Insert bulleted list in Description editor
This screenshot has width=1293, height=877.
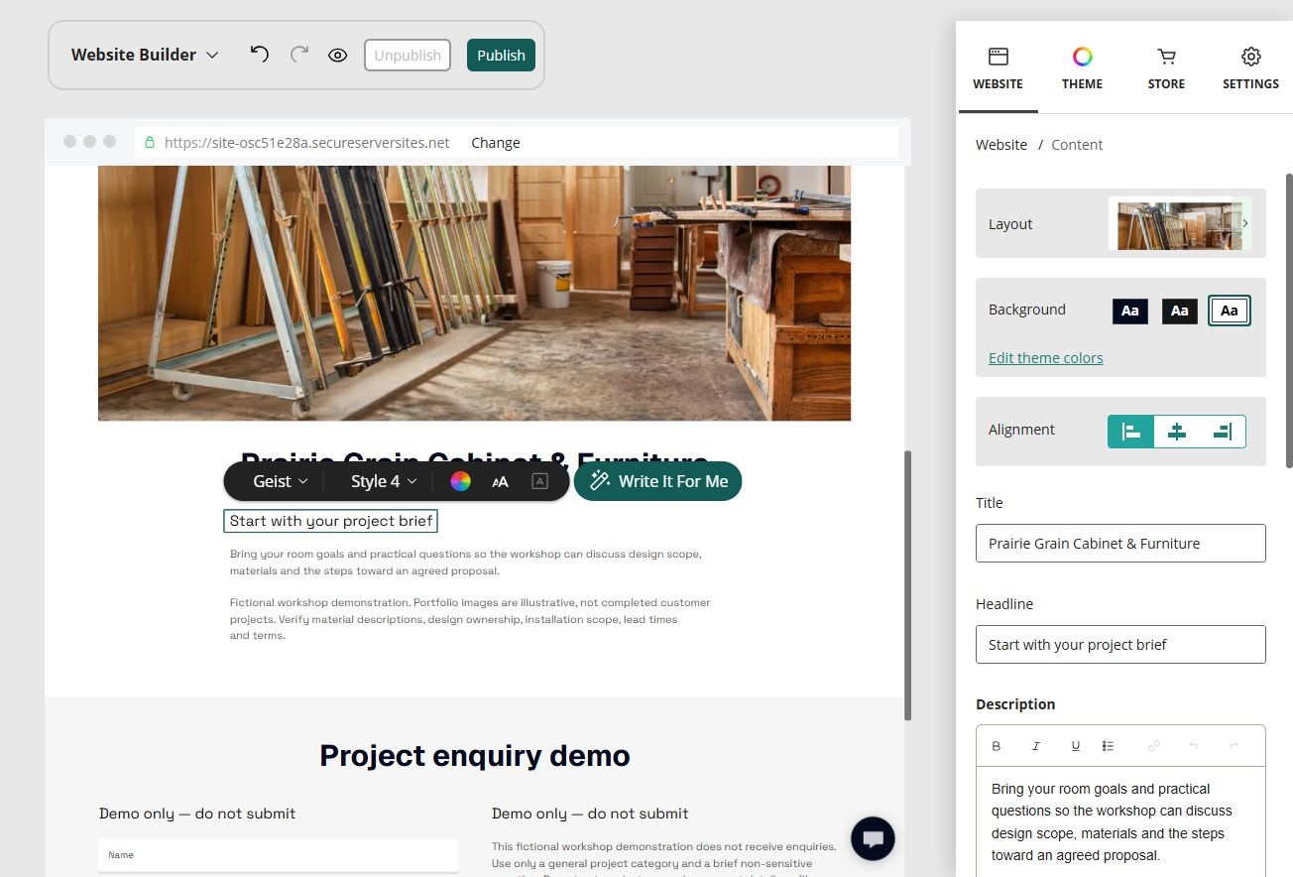click(1109, 746)
